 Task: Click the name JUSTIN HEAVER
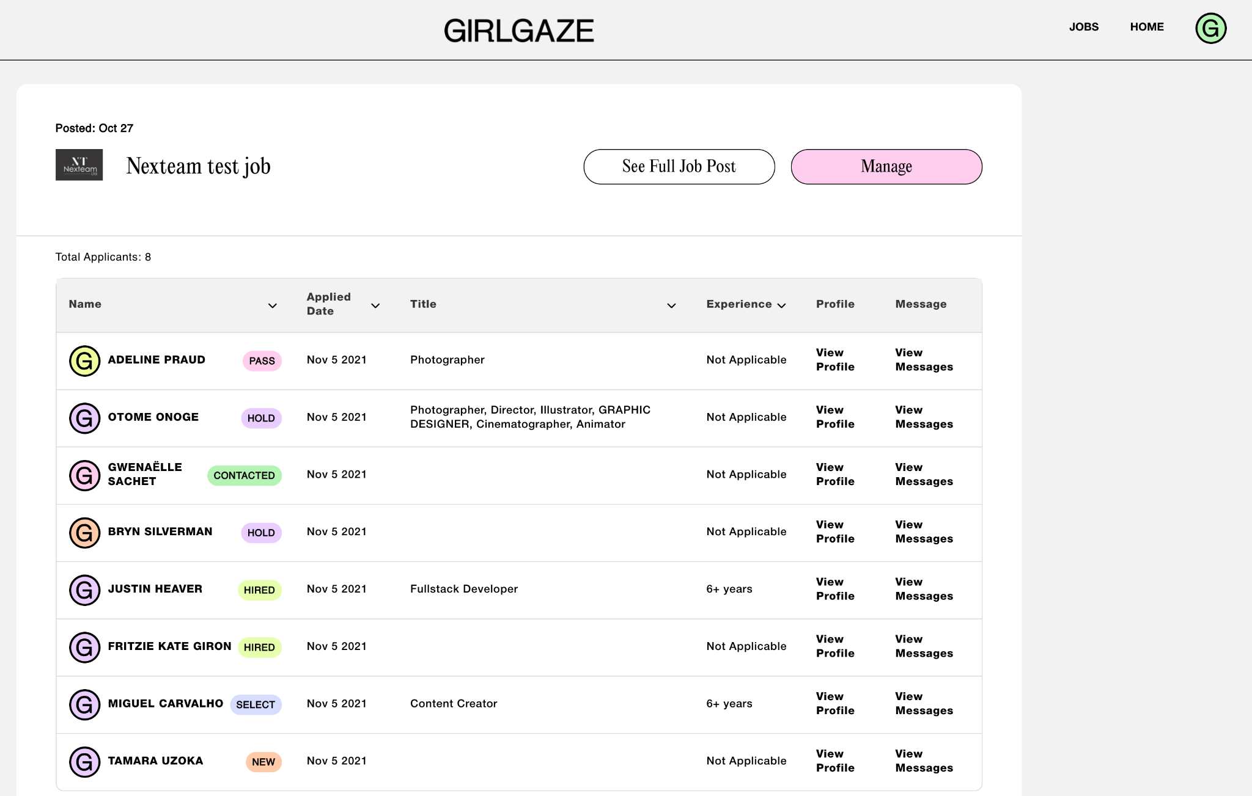coord(155,589)
